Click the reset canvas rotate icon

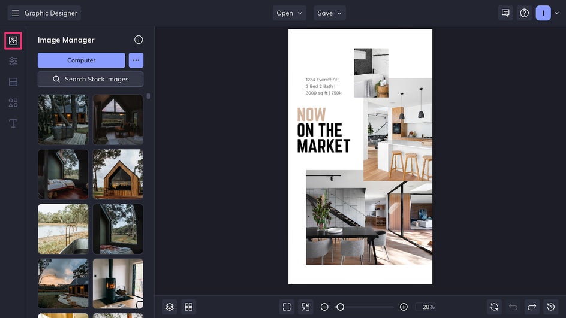(494, 307)
